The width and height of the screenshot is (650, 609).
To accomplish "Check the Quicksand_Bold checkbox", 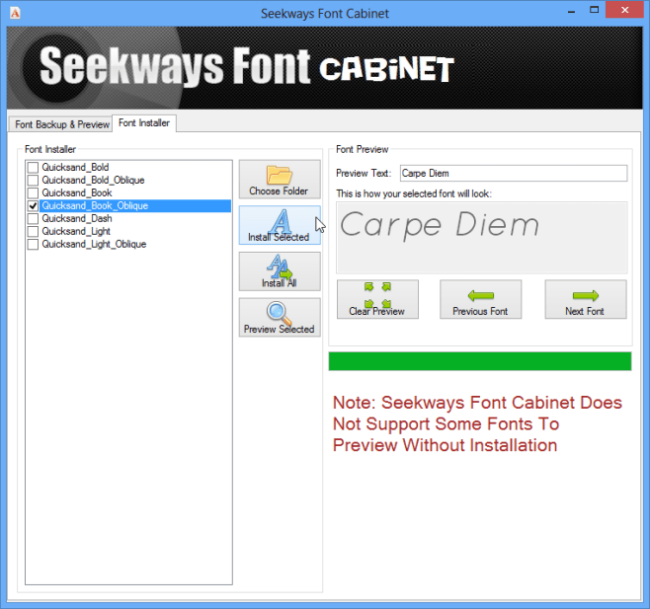I will point(33,168).
